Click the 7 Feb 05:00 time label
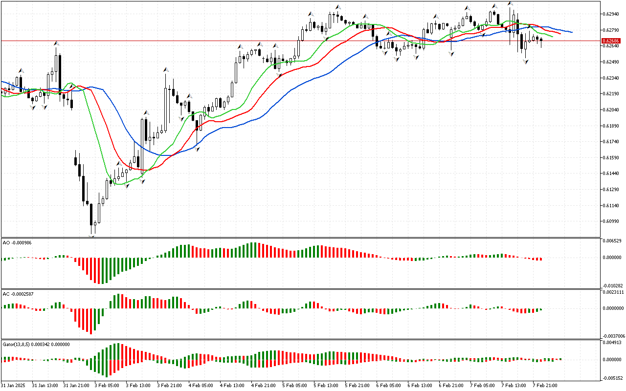 482,385
